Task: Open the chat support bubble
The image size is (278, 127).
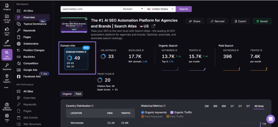Action: point(270,119)
